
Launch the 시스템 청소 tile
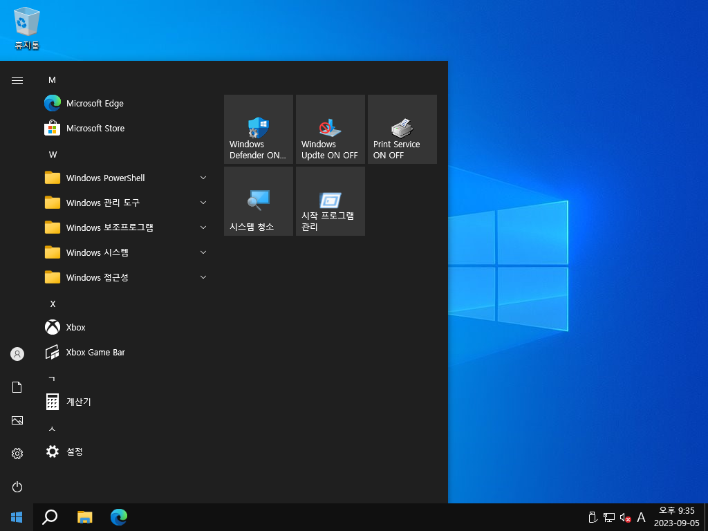tap(259, 201)
